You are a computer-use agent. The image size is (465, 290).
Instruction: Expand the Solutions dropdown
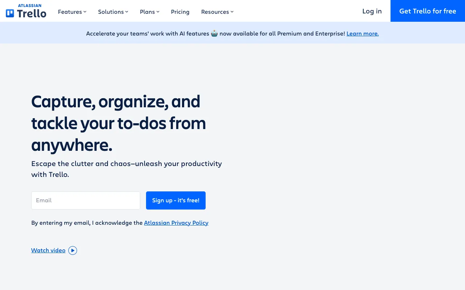pos(111,12)
